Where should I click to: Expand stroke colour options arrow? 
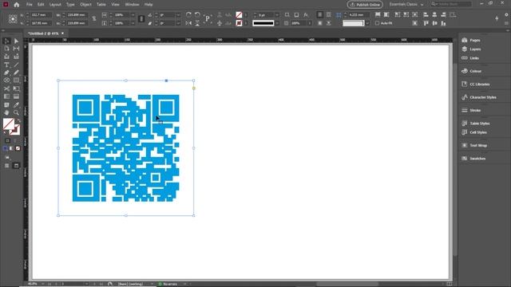(246, 23)
